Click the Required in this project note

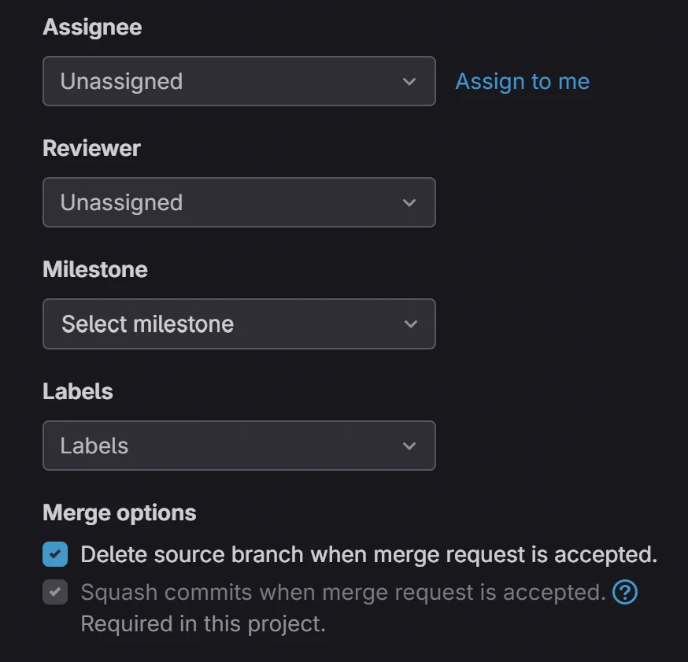[202, 624]
